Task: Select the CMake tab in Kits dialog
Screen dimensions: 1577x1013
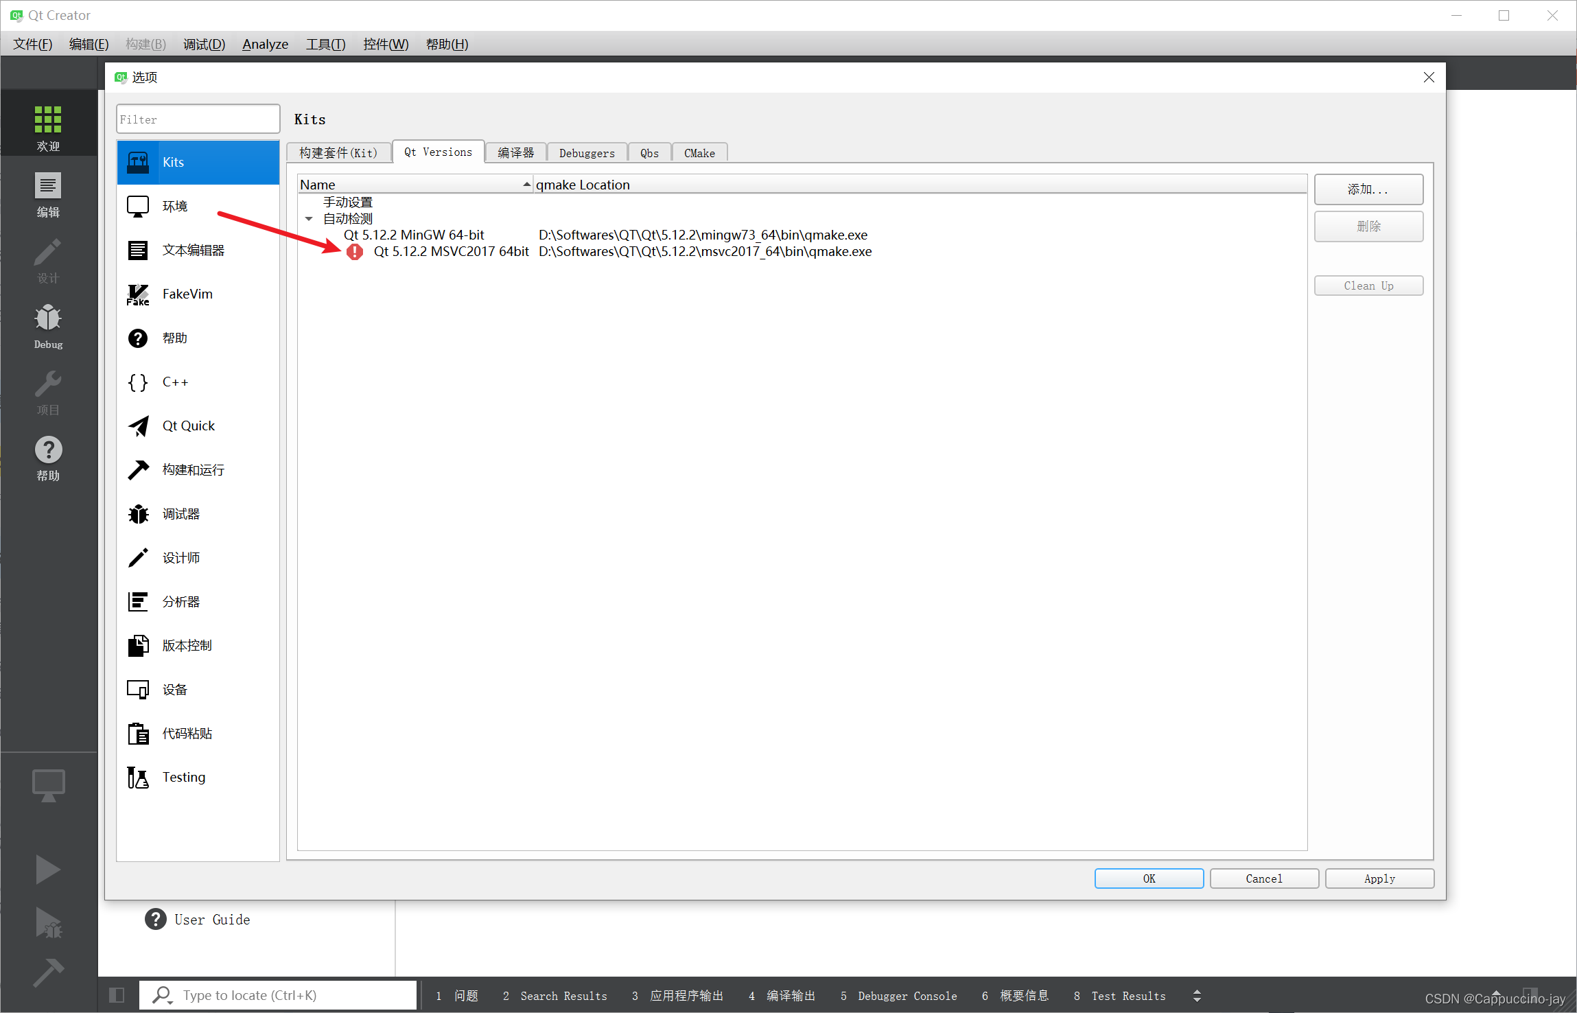Action: tap(700, 152)
